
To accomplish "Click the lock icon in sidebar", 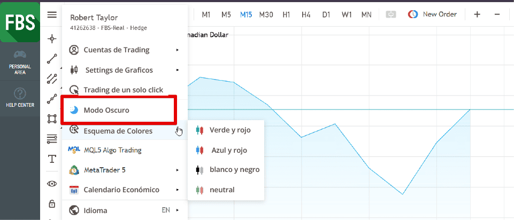I will click(x=52, y=203).
